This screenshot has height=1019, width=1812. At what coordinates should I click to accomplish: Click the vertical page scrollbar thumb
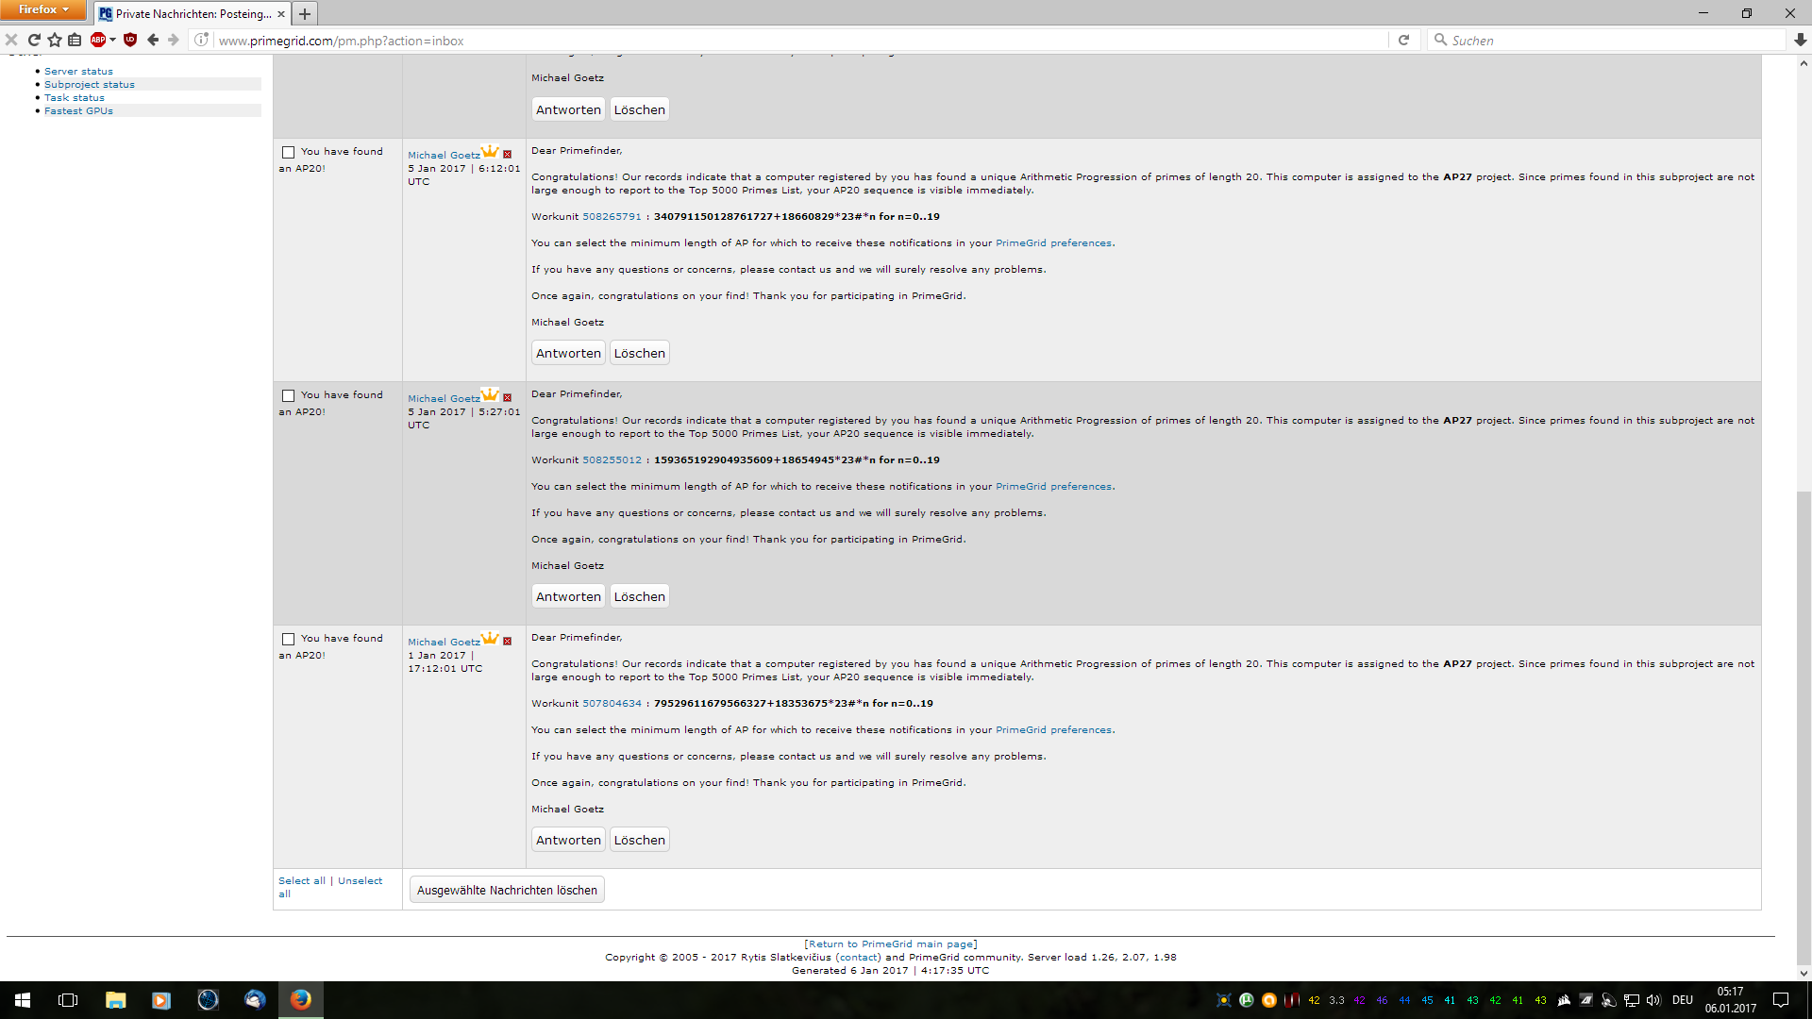pyautogui.click(x=1804, y=727)
